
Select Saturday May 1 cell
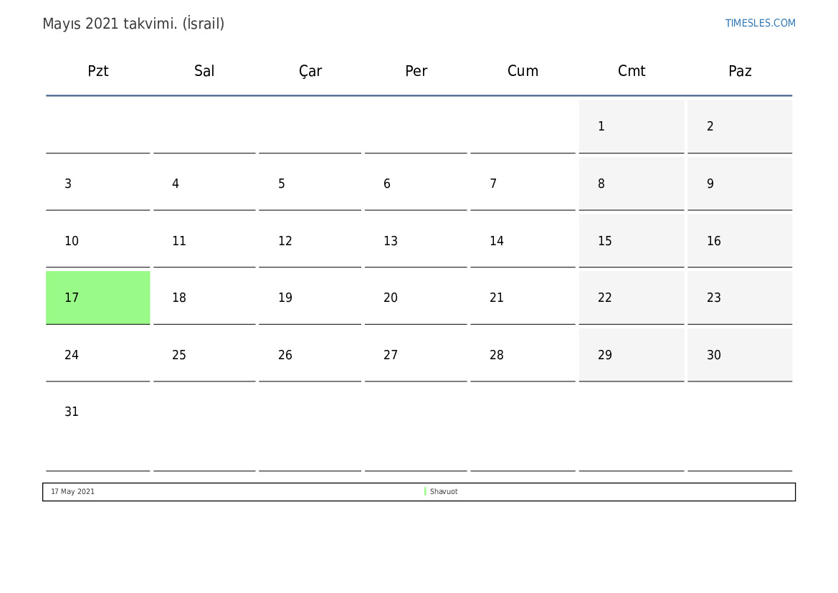click(x=631, y=126)
